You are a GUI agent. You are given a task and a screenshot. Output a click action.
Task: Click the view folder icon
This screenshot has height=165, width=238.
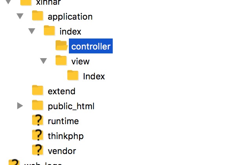click(x=61, y=60)
